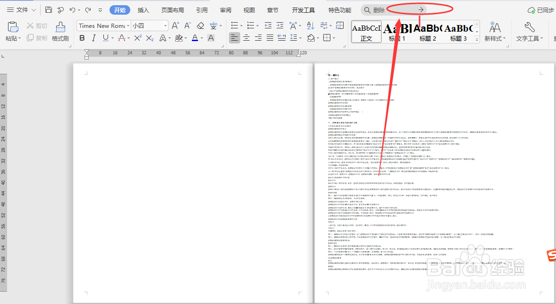
Task: Switch to the 章节 tab
Action: 273,10
